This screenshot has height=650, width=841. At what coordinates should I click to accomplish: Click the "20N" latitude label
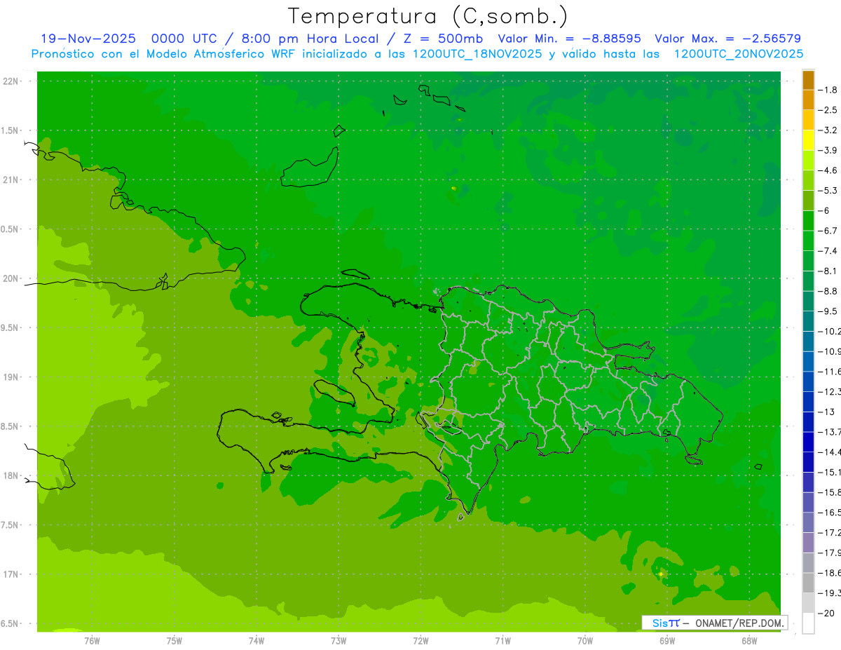pos(11,278)
